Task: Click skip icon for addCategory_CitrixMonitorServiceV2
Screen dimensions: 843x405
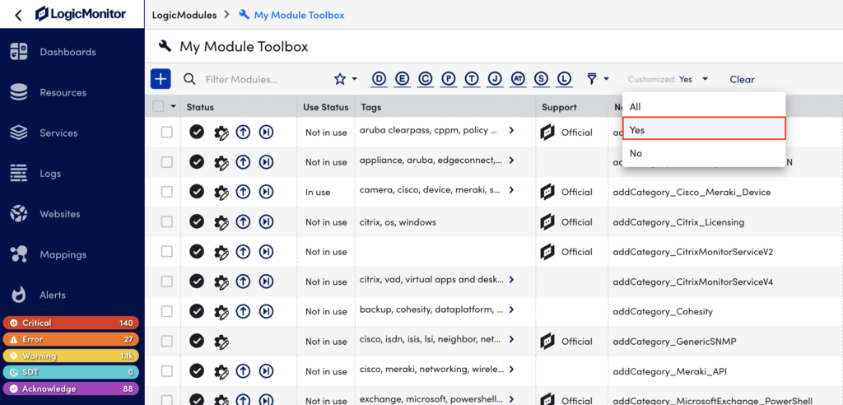Action: pos(266,252)
